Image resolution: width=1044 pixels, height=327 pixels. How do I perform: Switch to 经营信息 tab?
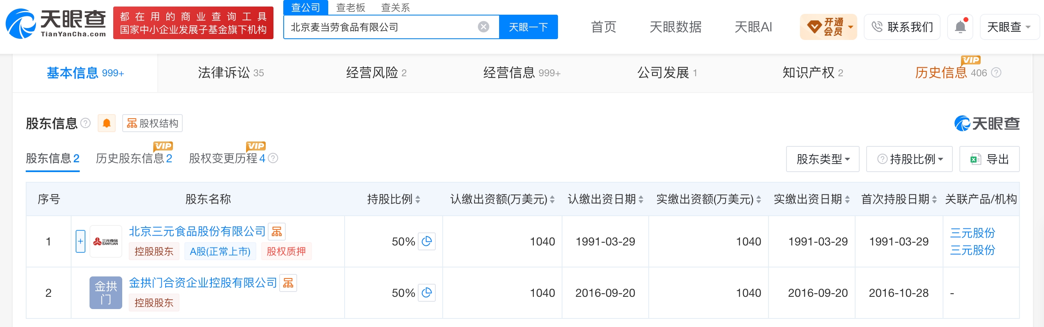[522, 73]
